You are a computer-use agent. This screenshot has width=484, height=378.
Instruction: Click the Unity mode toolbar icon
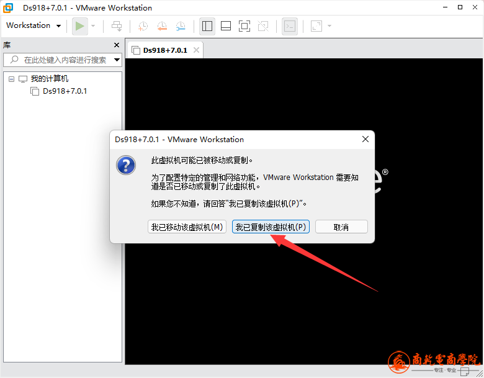pyautogui.click(x=263, y=26)
